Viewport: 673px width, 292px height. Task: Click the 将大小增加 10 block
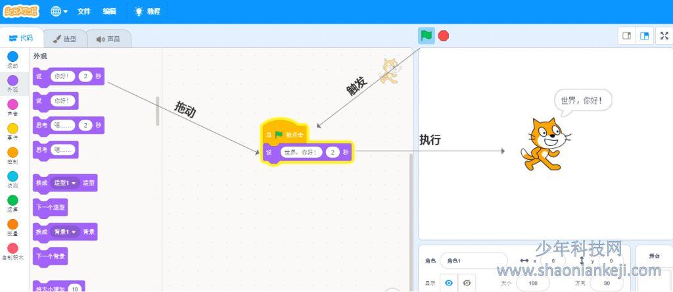(x=58, y=287)
